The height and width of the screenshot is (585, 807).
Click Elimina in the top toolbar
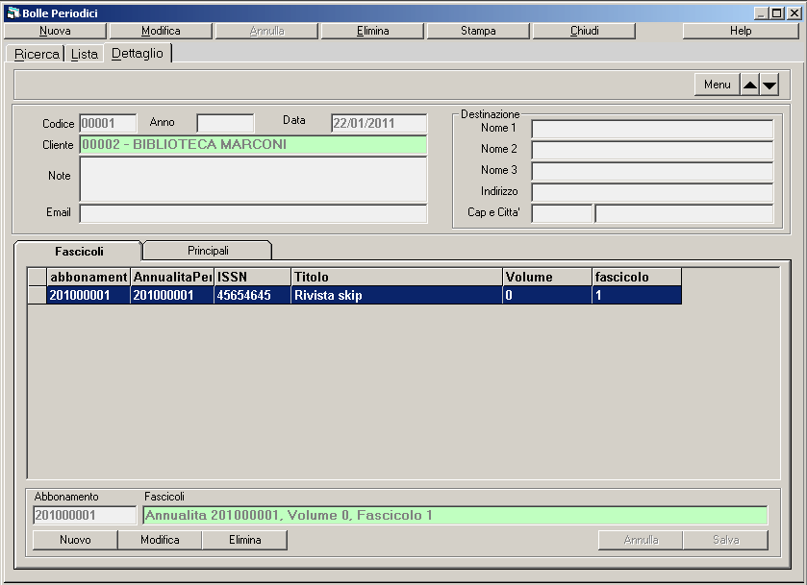click(x=372, y=31)
